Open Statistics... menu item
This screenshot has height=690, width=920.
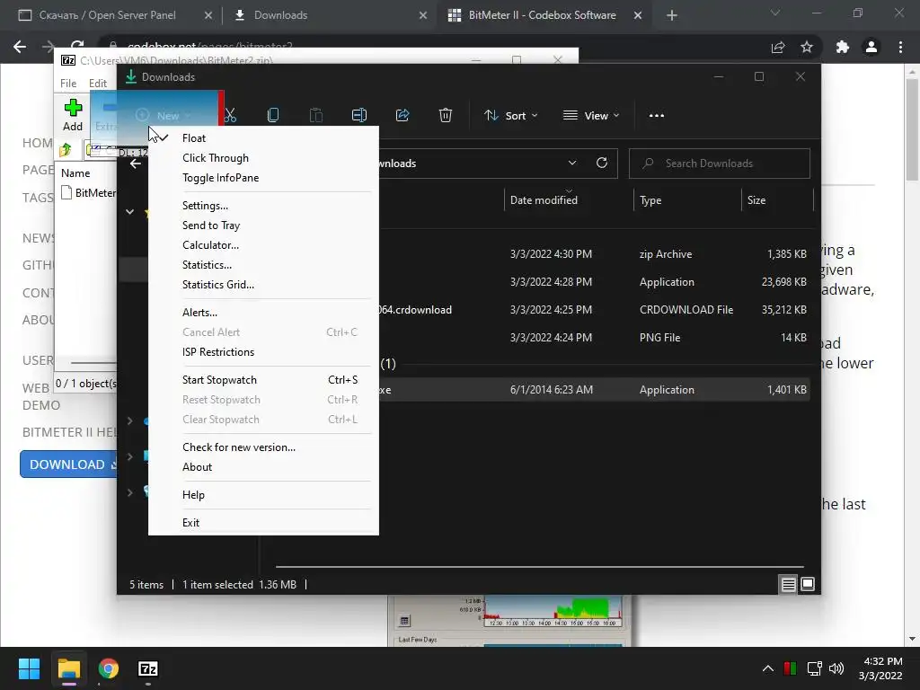(263, 265)
